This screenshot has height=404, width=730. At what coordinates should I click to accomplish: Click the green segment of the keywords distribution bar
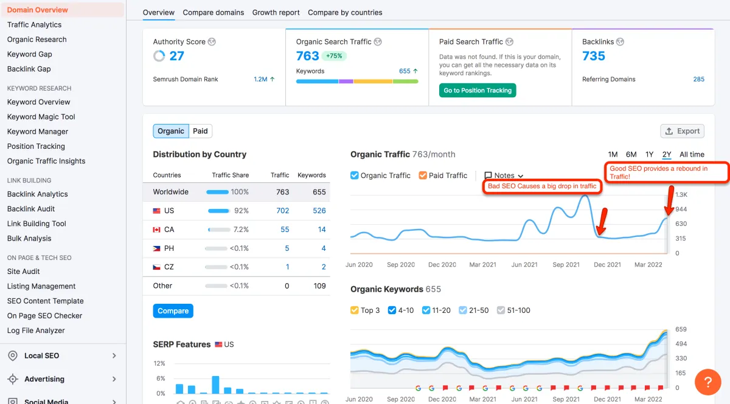(406, 81)
